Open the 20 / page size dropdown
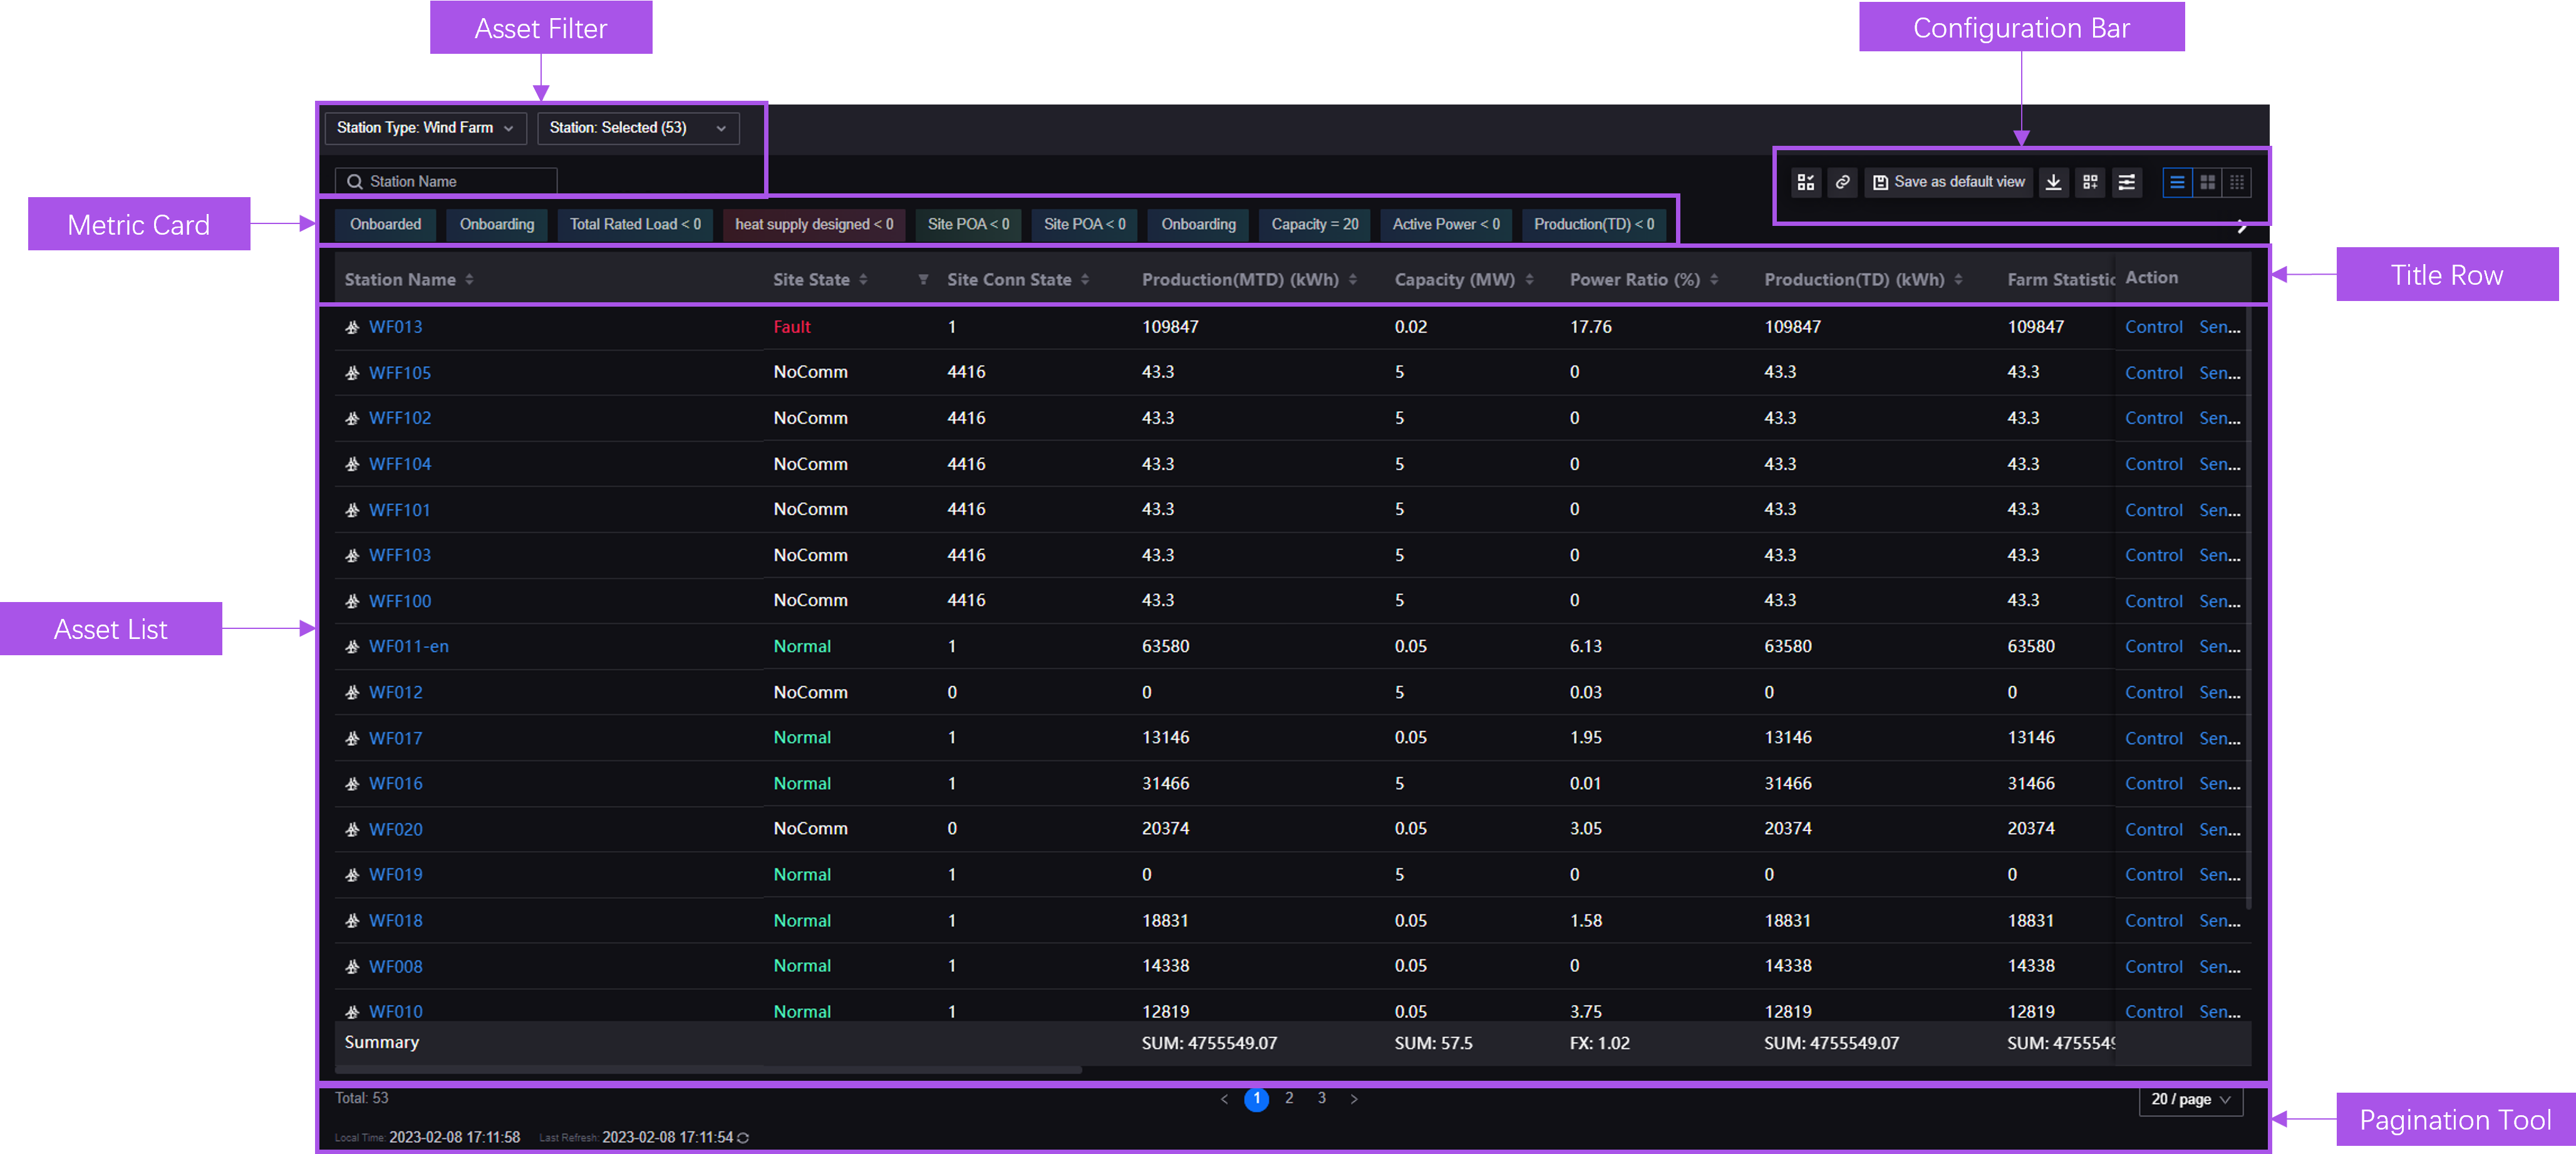The height and width of the screenshot is (1154, 2576). tap(2190, 1099)
